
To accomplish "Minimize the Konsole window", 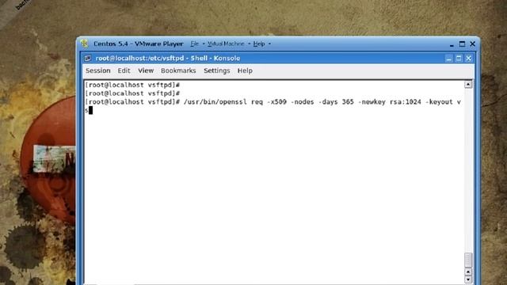I will click(x=448, y=59).
